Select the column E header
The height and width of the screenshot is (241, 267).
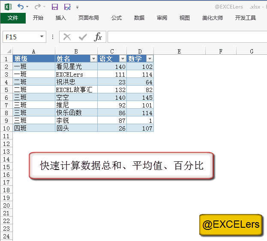tap(179, 51)
